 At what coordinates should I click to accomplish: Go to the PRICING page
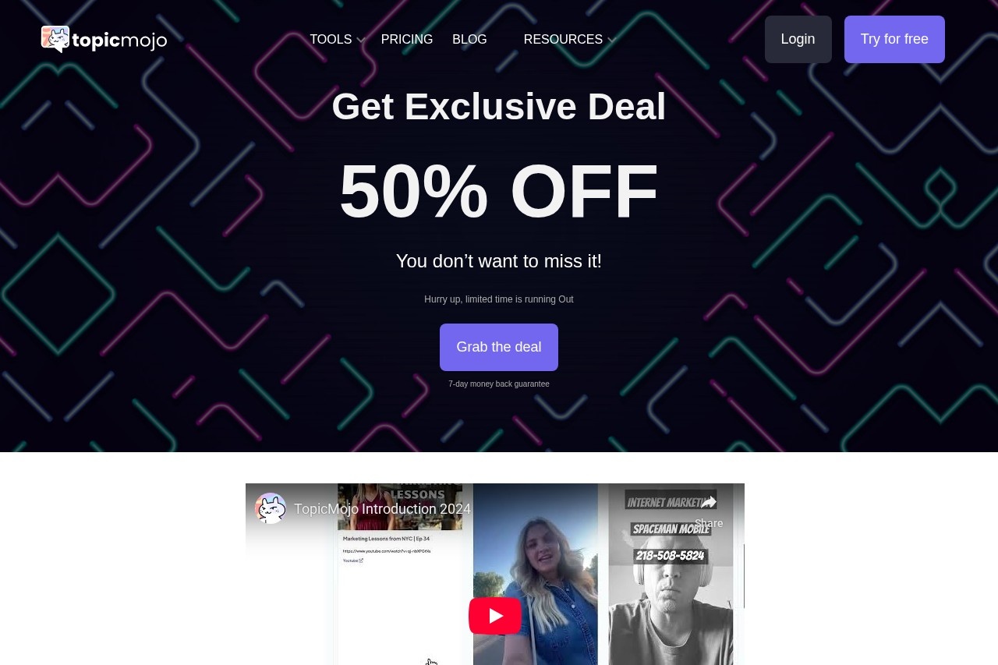click(x=407, y=40)
